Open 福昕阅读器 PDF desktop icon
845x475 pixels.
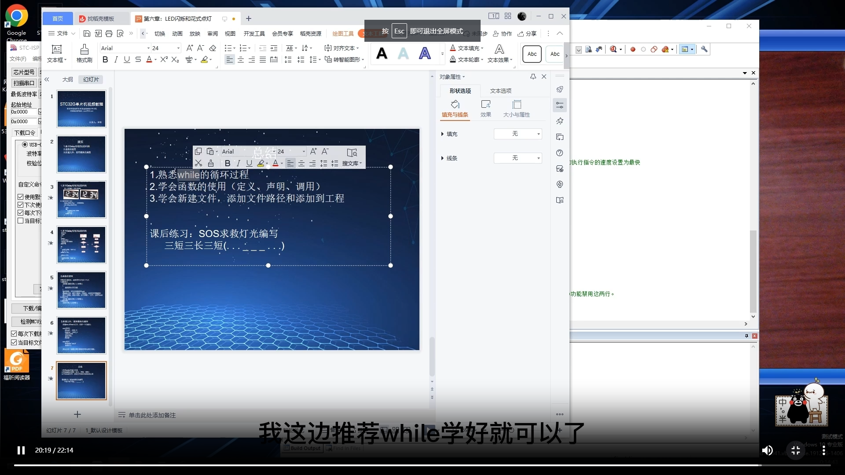[x=17, y=365]
